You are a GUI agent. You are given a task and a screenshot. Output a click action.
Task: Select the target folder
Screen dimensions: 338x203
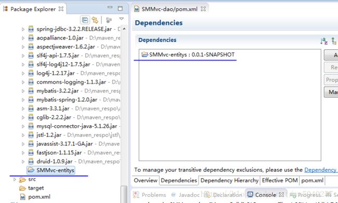tap(32, 188)
